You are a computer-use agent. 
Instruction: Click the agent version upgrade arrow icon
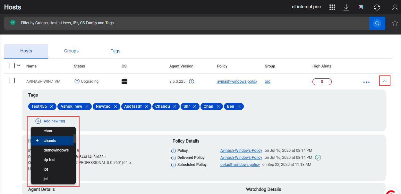pos(192,81)
